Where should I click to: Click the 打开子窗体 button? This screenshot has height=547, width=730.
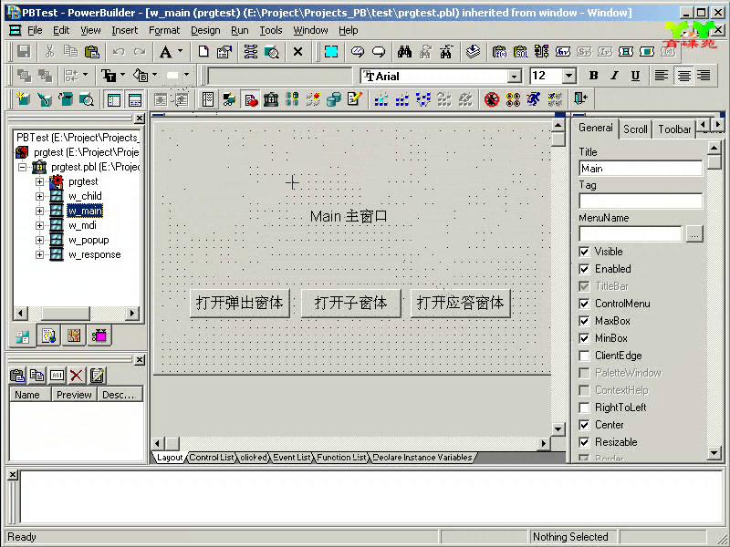(350, 304)
